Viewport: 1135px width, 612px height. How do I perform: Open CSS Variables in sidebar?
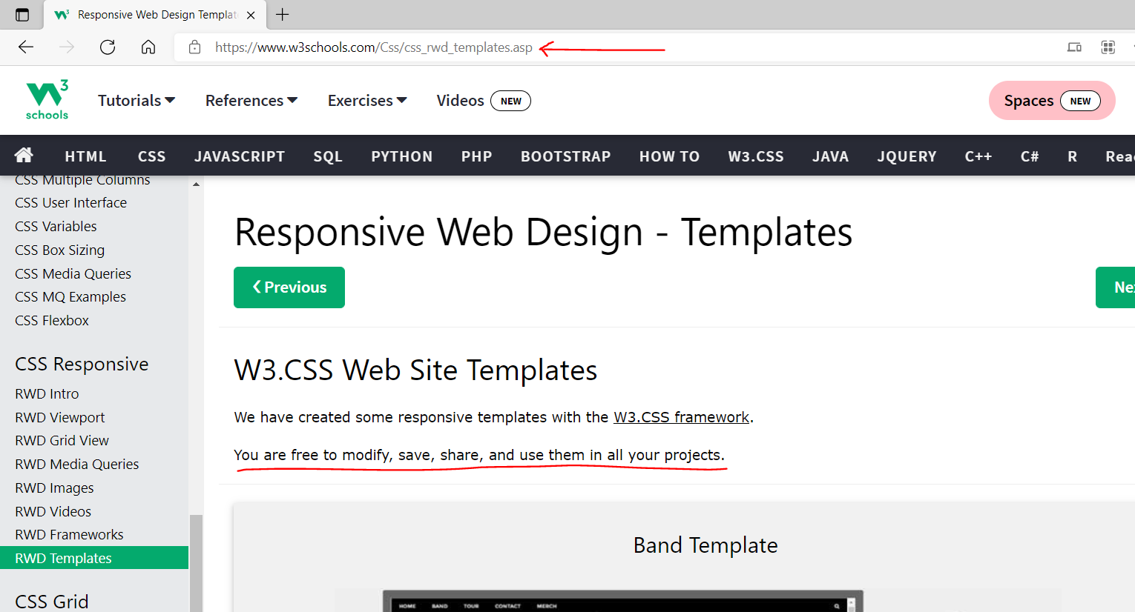click(x=56, y=227)
